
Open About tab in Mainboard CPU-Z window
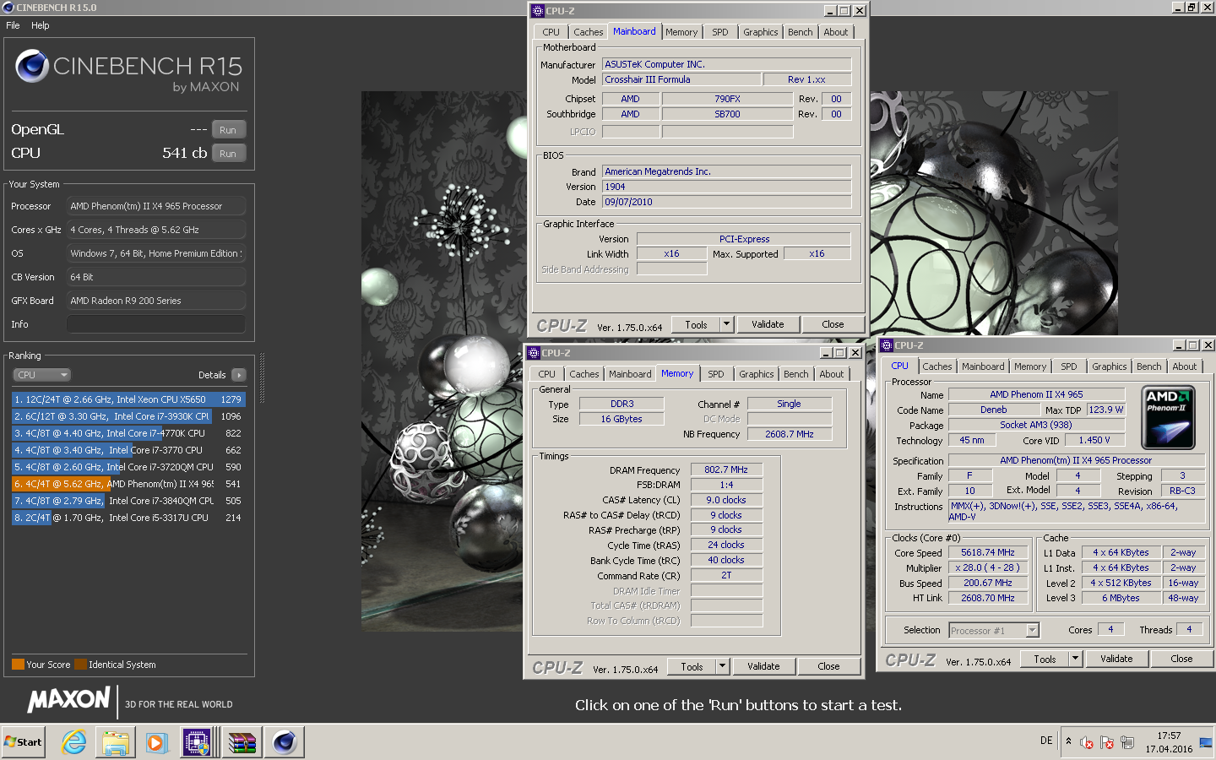[836, 32]
